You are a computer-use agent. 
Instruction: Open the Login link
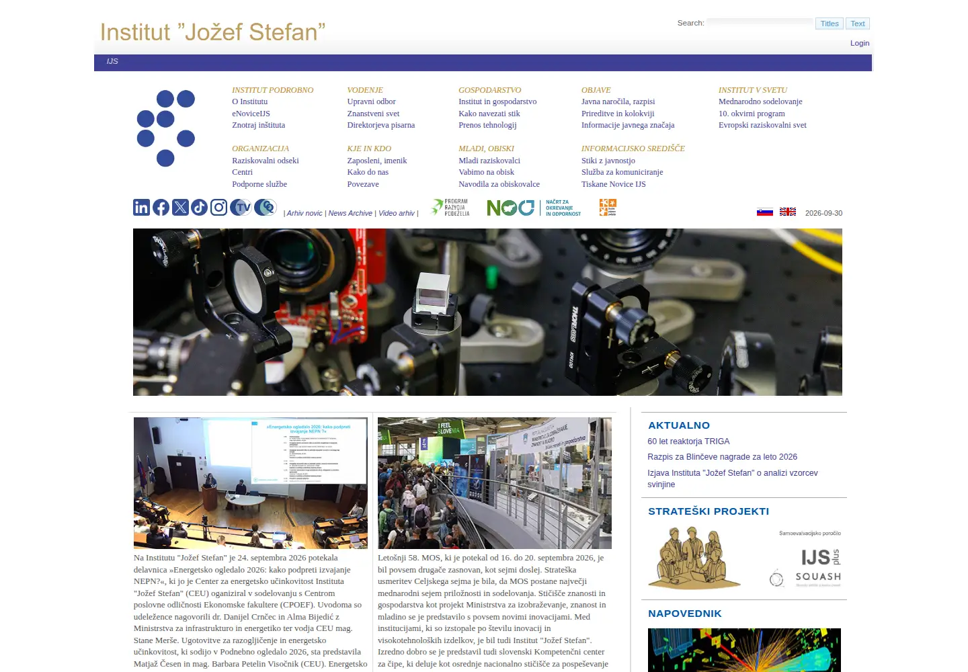click(860, 43)
